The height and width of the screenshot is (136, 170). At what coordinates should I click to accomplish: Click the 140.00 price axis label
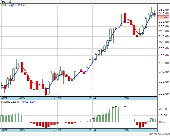[x=164, y=72]
